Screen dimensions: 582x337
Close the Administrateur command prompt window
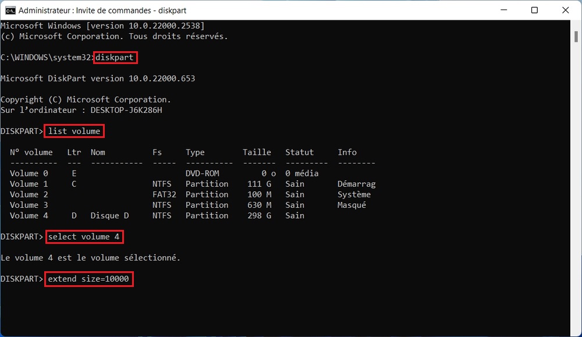(x=565, y=10)
